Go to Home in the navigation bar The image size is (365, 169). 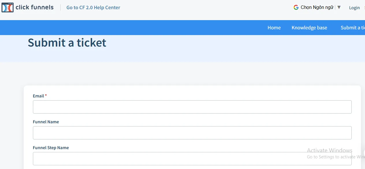point(274,28)
